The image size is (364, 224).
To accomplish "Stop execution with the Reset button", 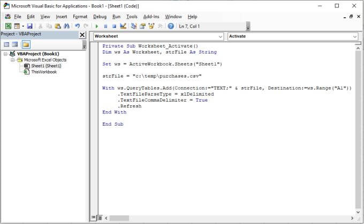I will [114, 26].
